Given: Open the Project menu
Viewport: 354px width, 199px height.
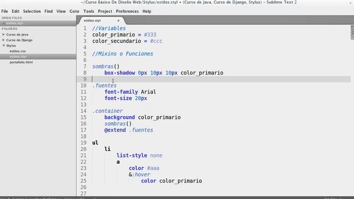Looking at the screenshot, I should pyautogui.click(x=105, y=11).
